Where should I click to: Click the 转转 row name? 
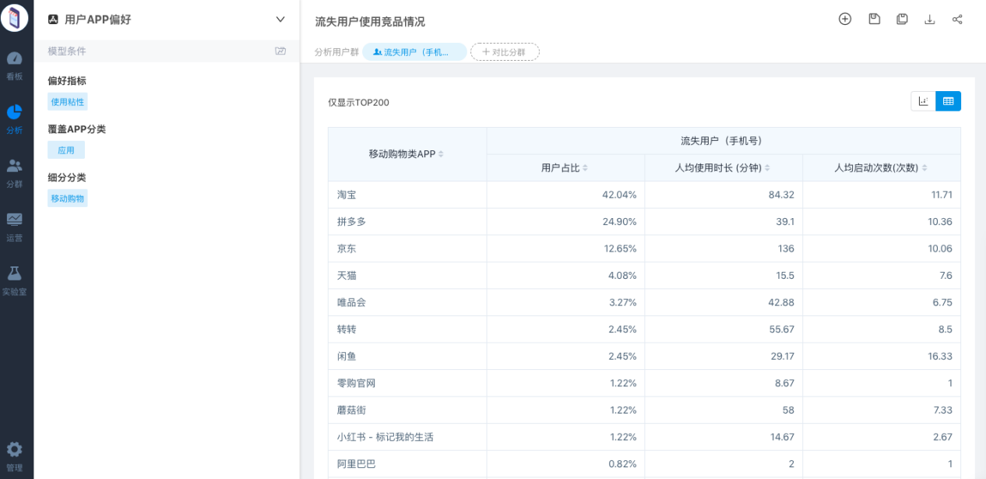point(347,329)
